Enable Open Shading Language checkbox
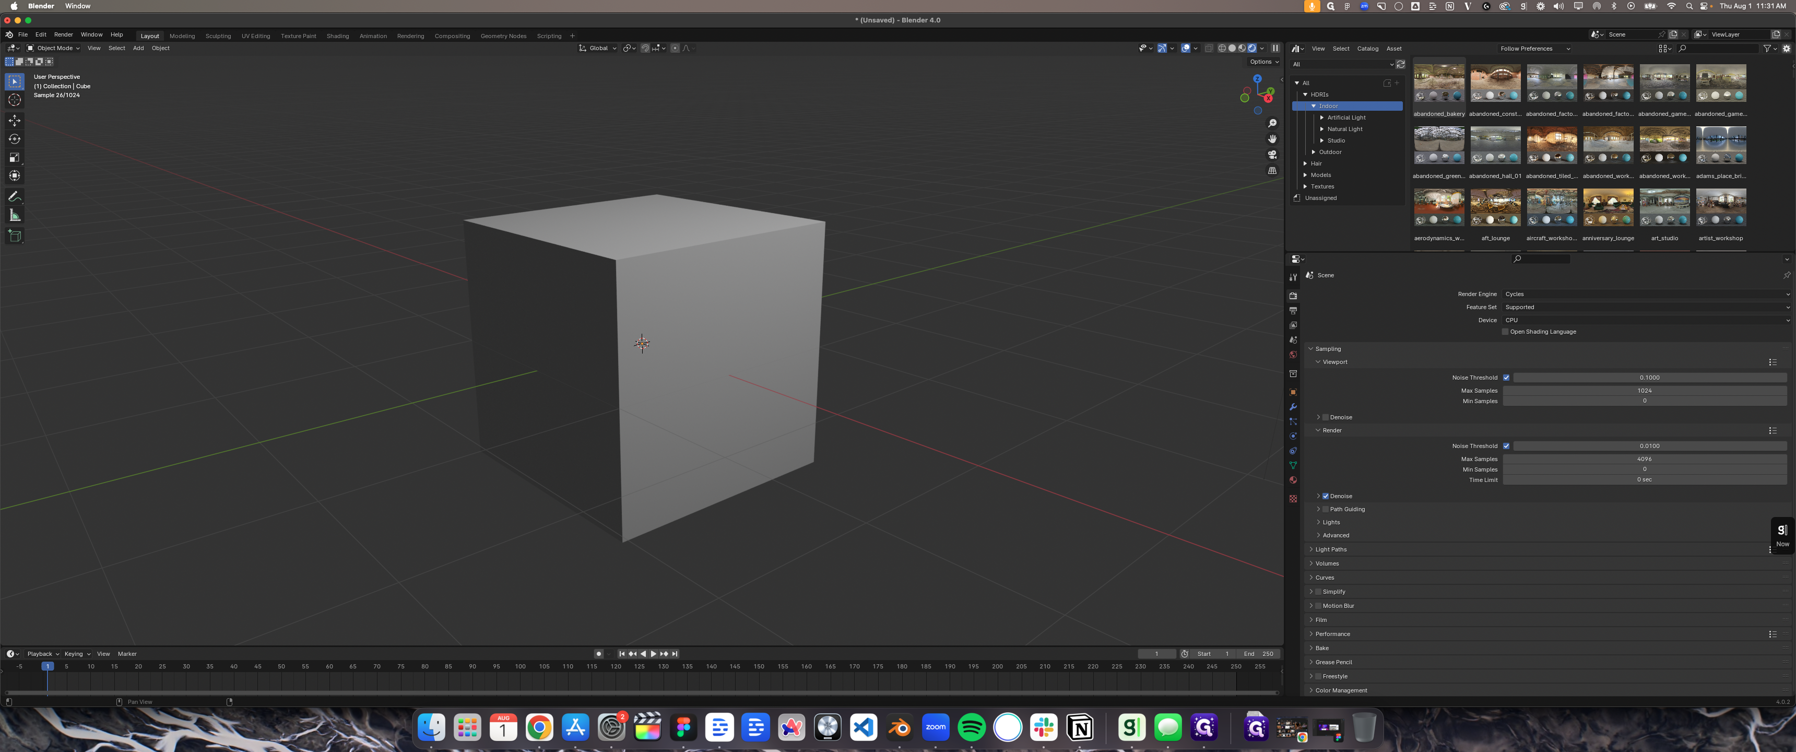 [x=1506, y=332]
